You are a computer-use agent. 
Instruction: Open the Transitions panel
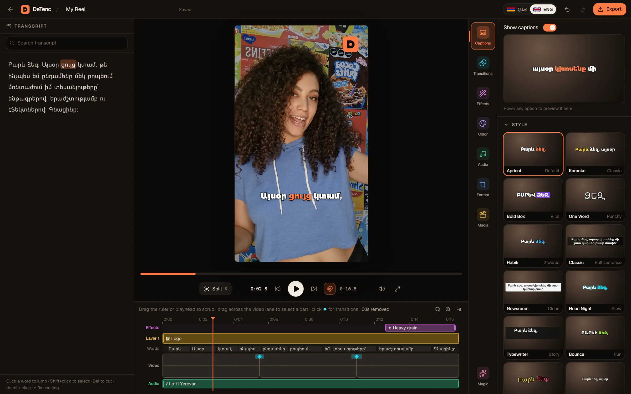click(483, 66)
